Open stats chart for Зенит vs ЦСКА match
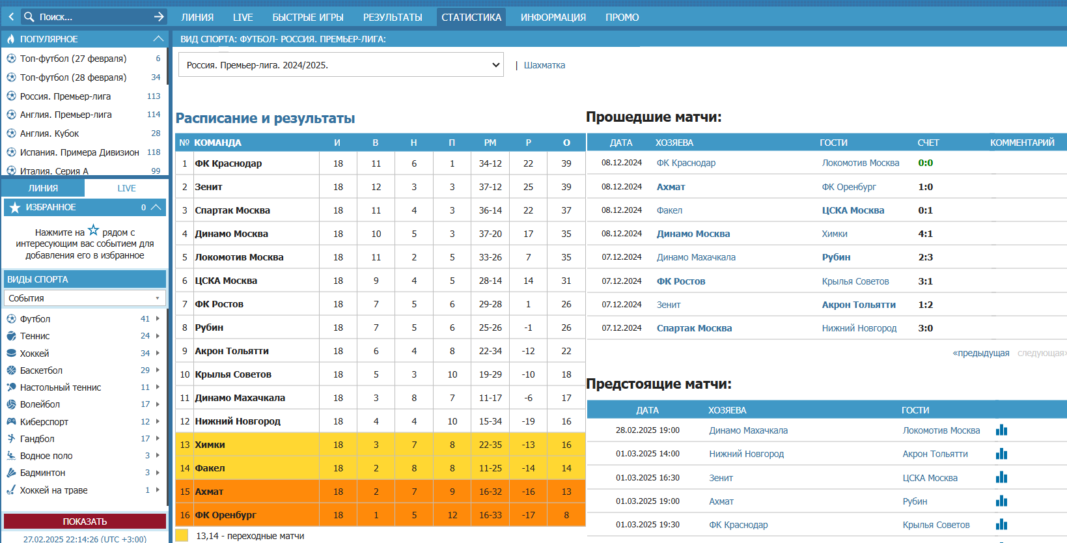 click(x=1001, y=478)
